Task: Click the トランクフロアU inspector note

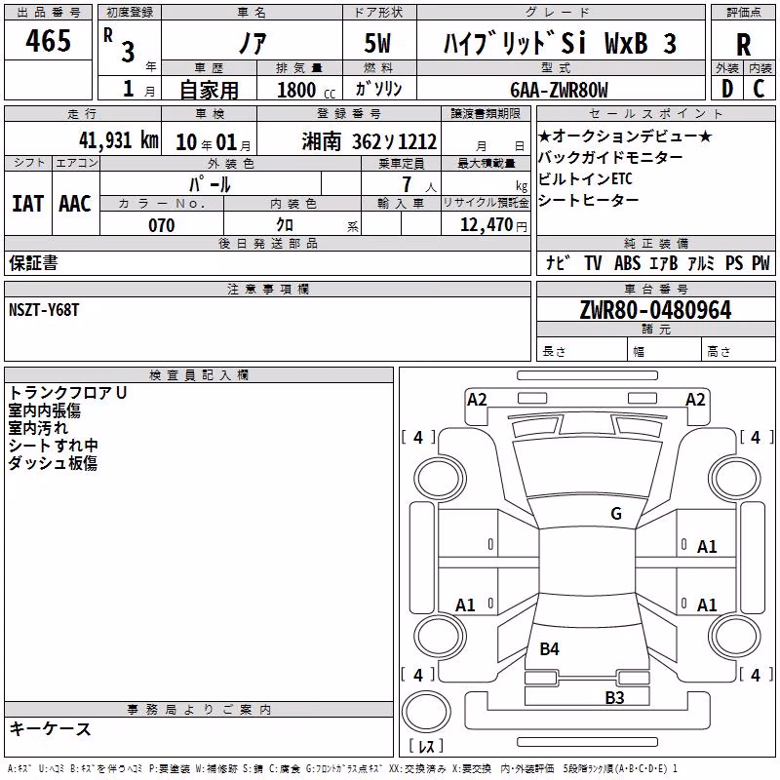Action: click(67, 393)
